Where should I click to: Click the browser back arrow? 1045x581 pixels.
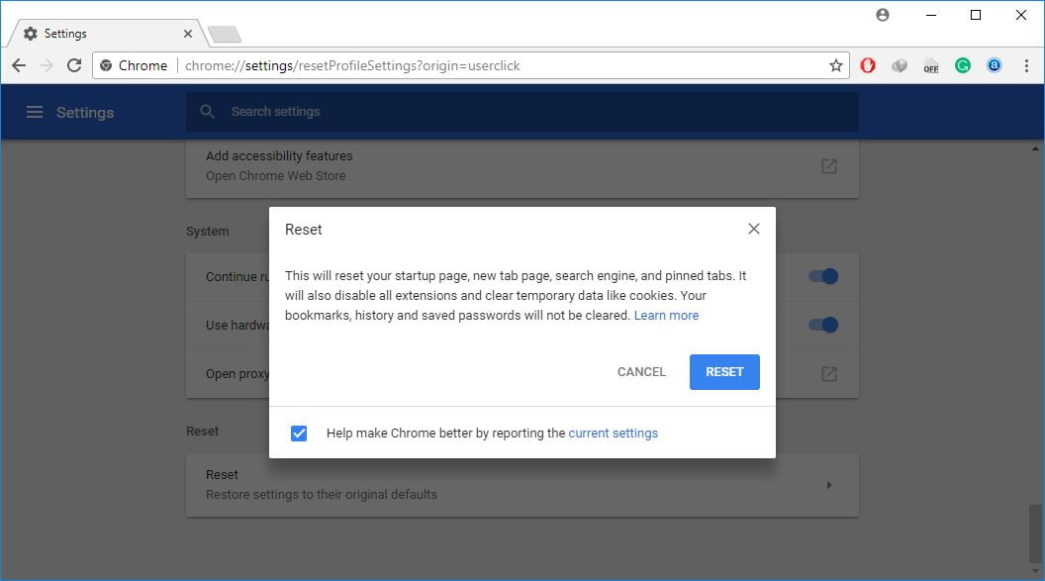[19, 65]
